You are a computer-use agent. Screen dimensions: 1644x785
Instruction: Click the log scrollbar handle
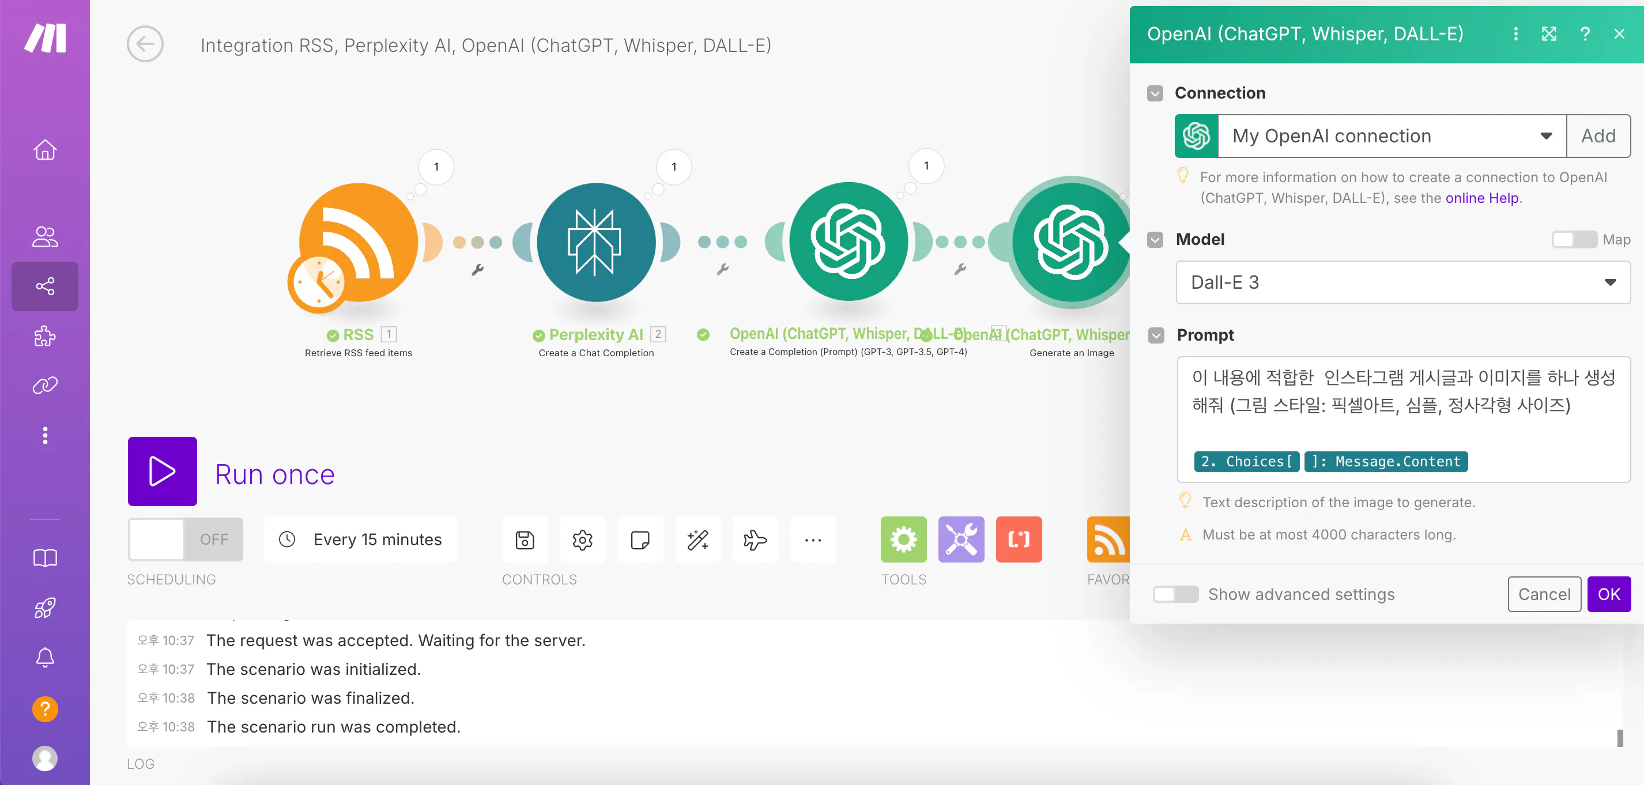point(1620,738)
